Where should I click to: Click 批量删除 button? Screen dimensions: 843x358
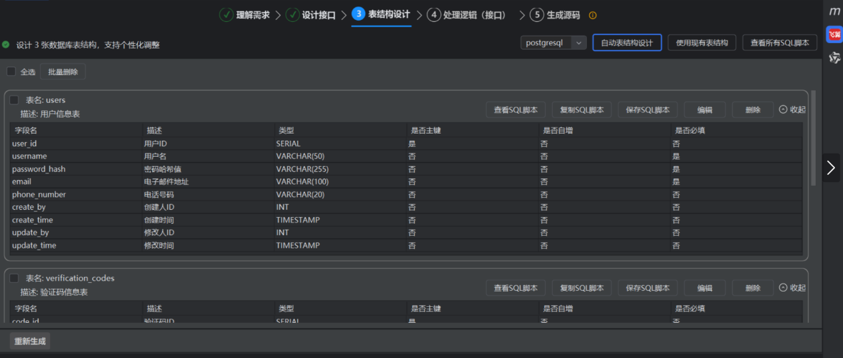point(63,72)
